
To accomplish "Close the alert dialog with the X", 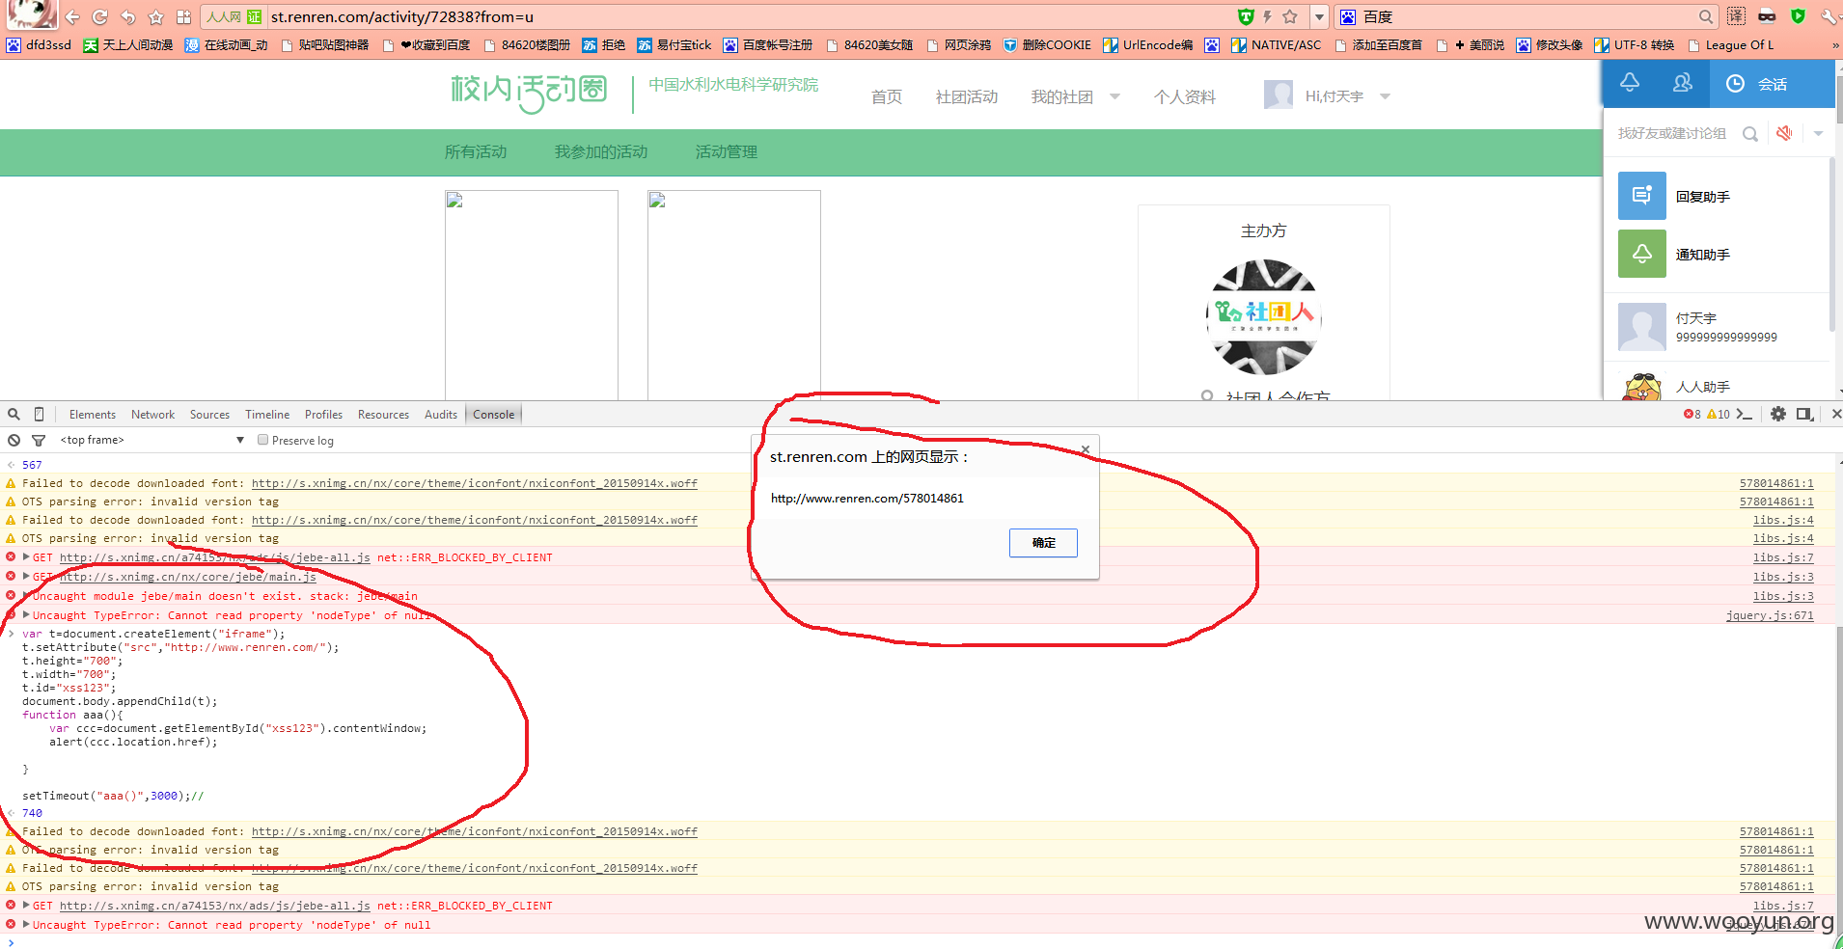I will click(1086, 449).
